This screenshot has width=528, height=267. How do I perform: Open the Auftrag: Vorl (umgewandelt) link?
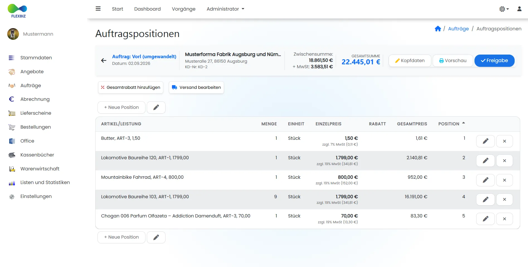tap(144, 57)
